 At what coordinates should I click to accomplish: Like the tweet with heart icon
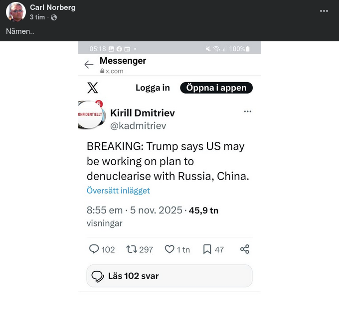(169, 249)
